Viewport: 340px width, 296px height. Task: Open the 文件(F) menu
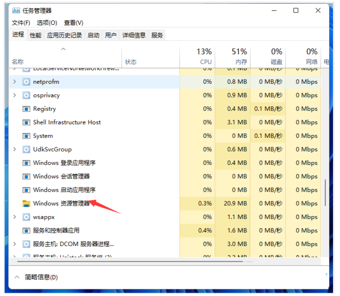click(21, 23)
